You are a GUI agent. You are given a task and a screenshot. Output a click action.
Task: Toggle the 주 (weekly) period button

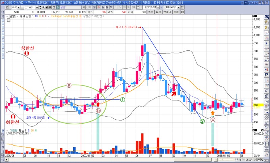tap(98, 7)
